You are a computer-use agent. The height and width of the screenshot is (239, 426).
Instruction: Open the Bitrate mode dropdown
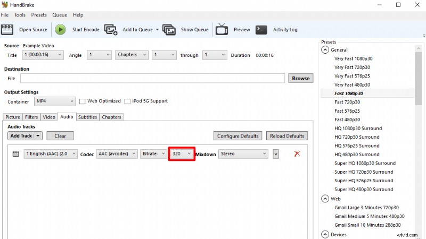click(x=153, y=154)
